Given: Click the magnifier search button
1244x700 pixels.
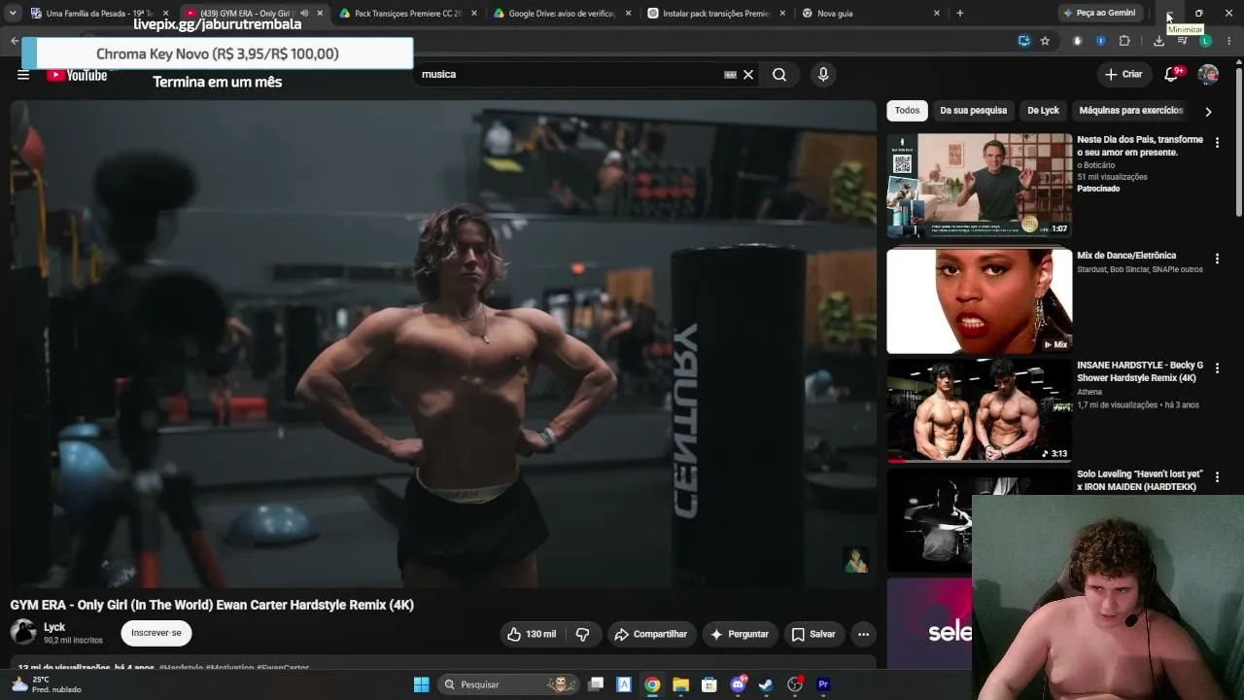Looking at the screenshot, I should (779, 75).
